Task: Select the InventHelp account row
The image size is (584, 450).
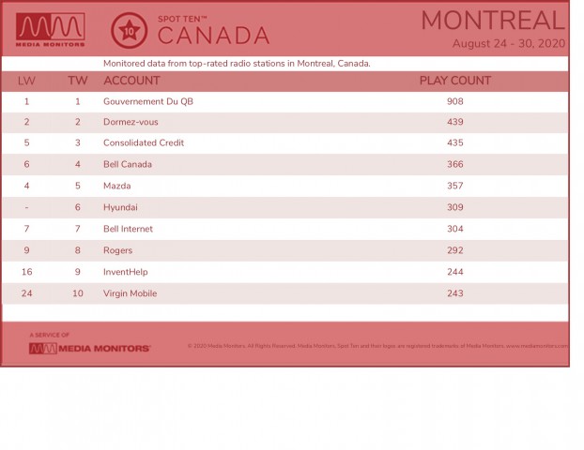Action: (x=284, y=272)
